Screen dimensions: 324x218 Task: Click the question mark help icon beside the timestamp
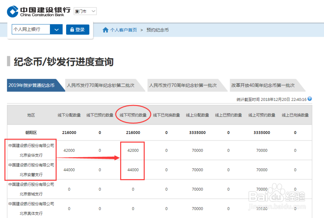click(x=310, y=99)
